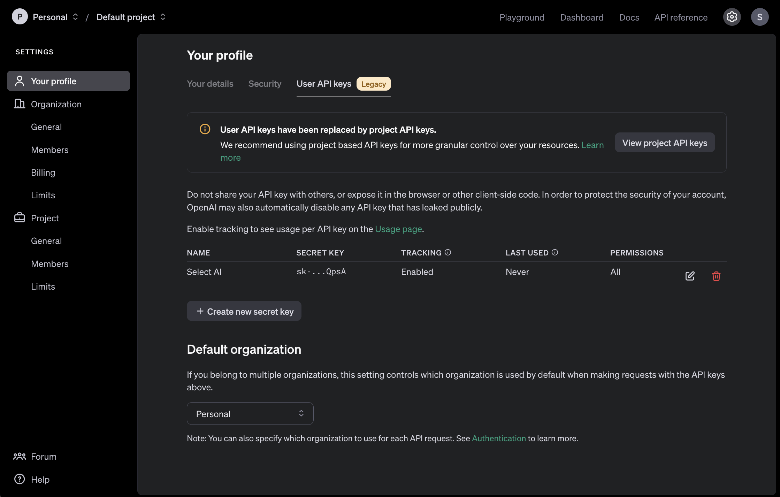Open the Forum from the people icon
780x497 pixels.
pos(20,456)
